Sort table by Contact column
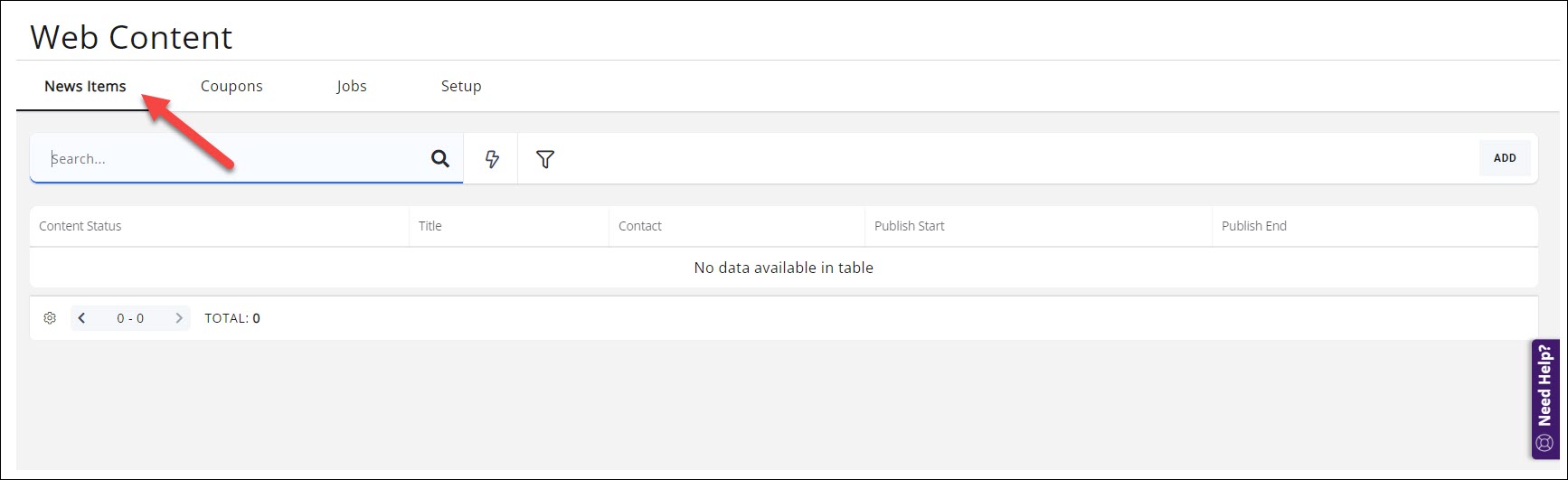 [640, 226]
